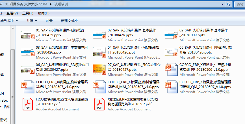245x124 pixels.
Task: Select COFCO 质量管理概览培训_QM pptx icon
Action: point(171,87)
